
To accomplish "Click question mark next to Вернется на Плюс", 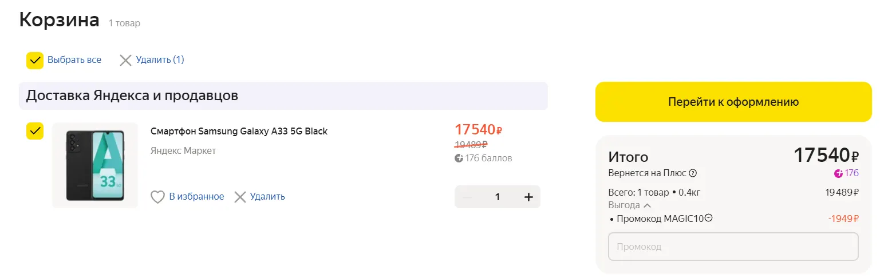I will click(693, 173).
